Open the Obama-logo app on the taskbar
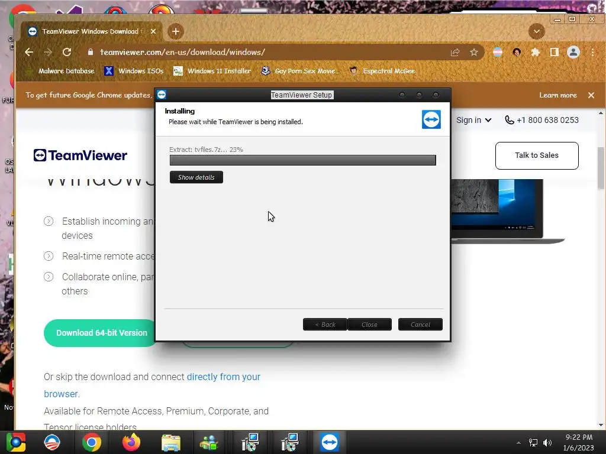 point(52,442)
